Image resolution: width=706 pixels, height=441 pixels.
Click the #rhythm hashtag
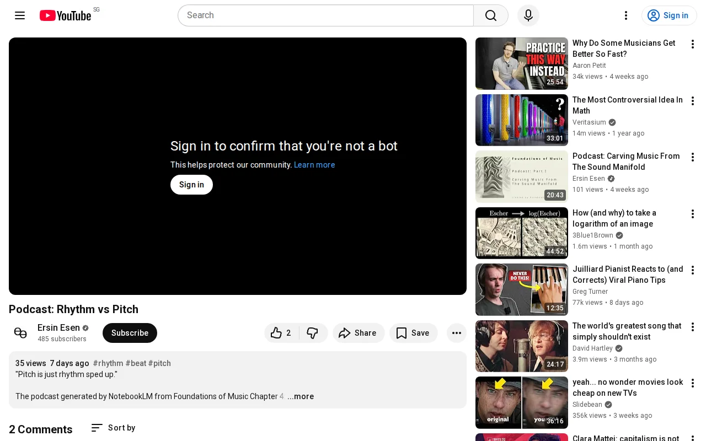(x=108, y=363)
